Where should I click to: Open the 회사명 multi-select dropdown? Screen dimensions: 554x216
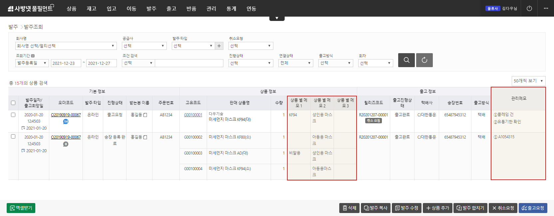pyautogui.click(x=66, y=46)
